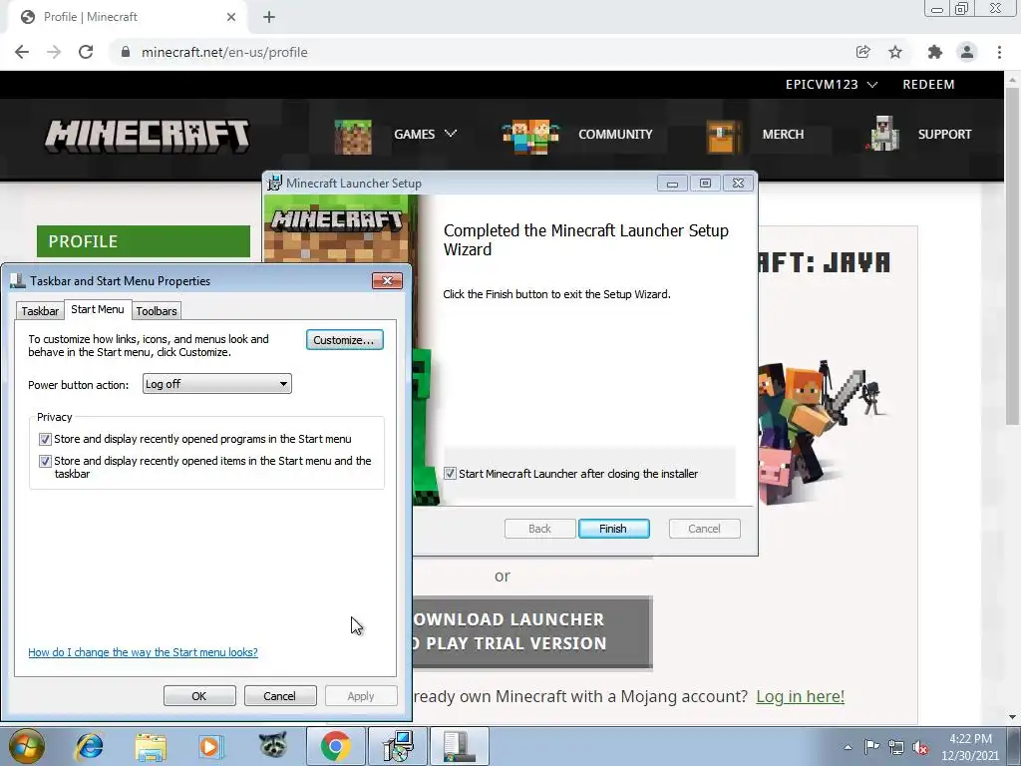Go back in Chrome

point(22,52)
